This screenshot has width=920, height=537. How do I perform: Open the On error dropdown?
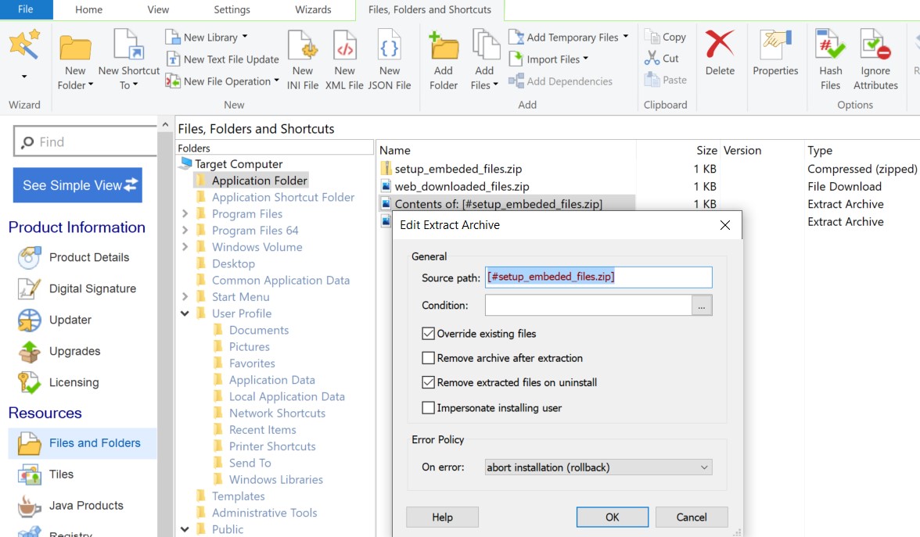[598, 467]
